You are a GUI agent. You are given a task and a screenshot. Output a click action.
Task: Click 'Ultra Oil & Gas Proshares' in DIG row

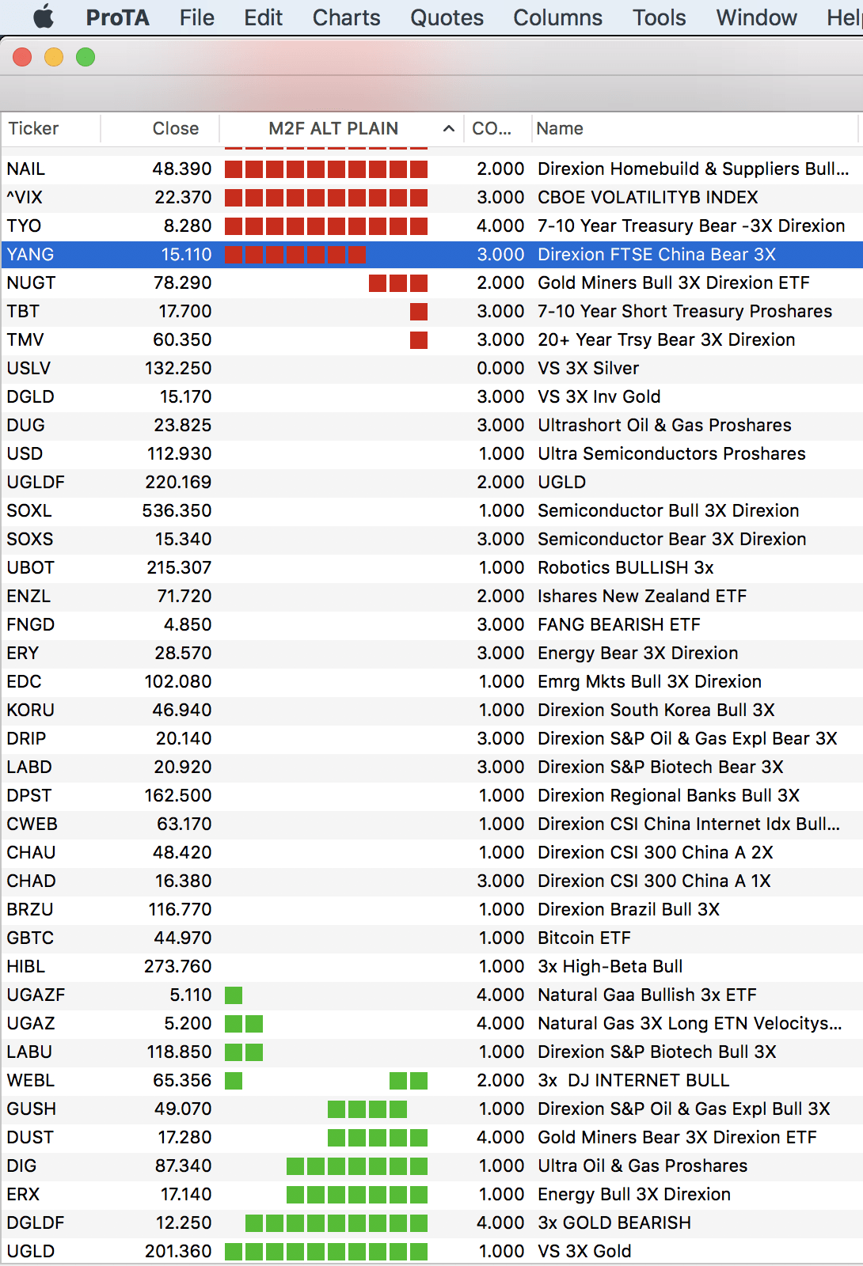pyautogui.click(x=642, y=1166)
